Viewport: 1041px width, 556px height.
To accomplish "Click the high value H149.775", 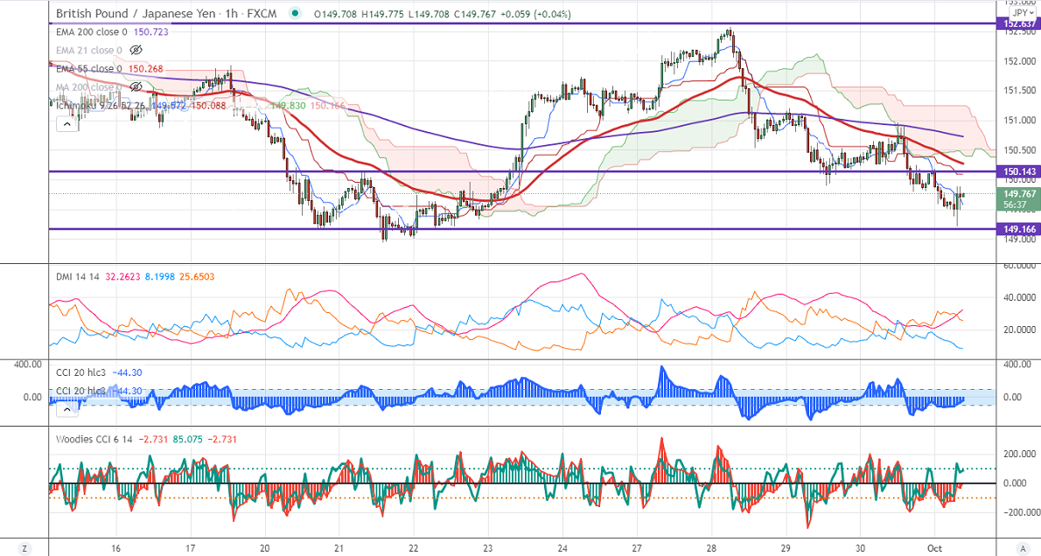I will pyautogui.click(x=381, y=14).
